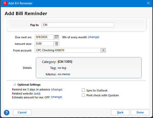The image size is (153, 118).
Task: Click the Optional Settings heading text
Action: tap(29, 85)
